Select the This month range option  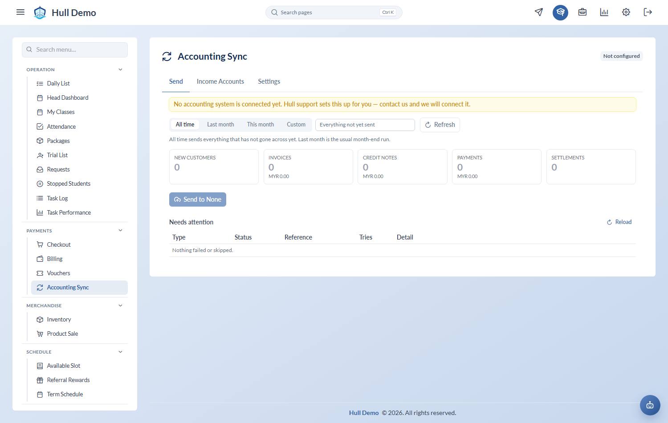point(261,125)
